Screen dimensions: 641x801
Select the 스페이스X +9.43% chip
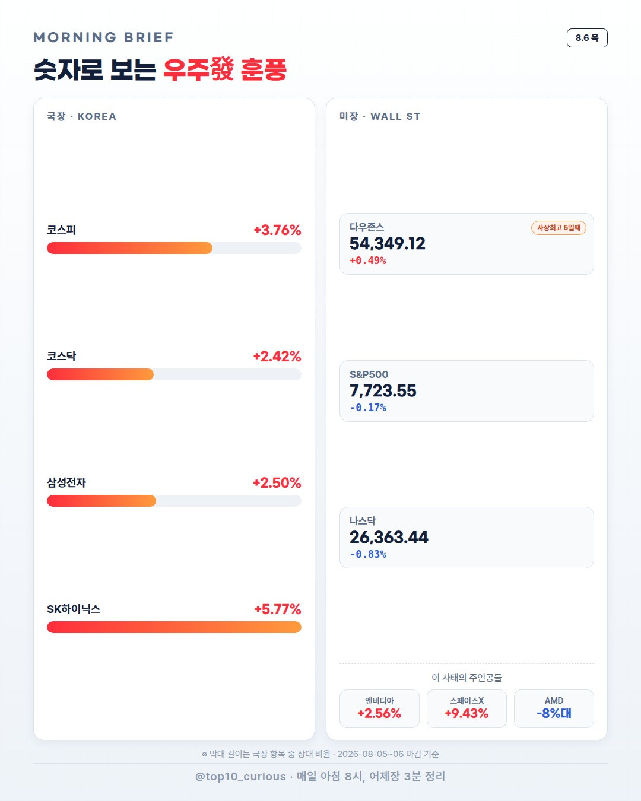(x=467, y=708)
